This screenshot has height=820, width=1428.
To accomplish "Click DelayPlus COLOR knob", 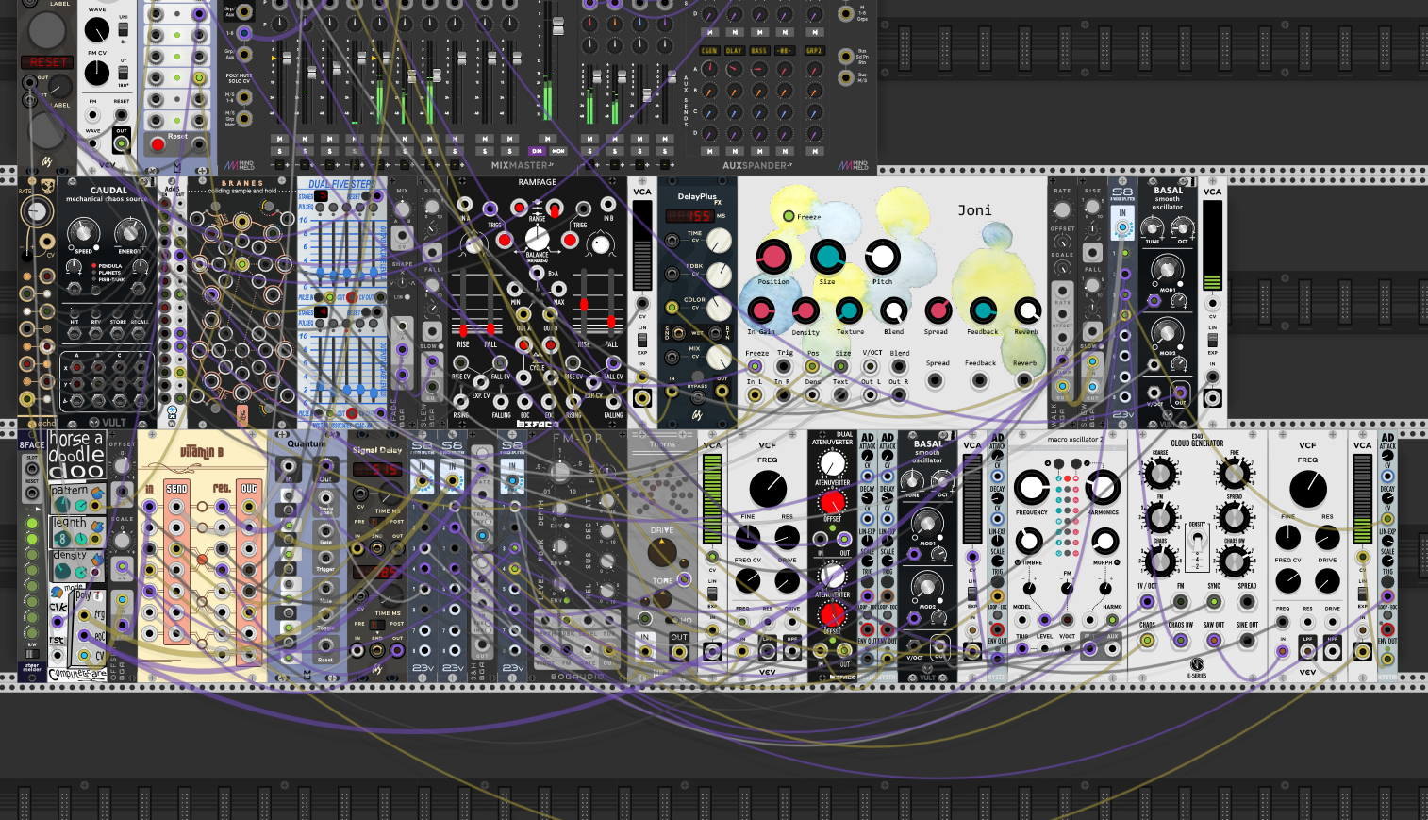I will 719,308.
